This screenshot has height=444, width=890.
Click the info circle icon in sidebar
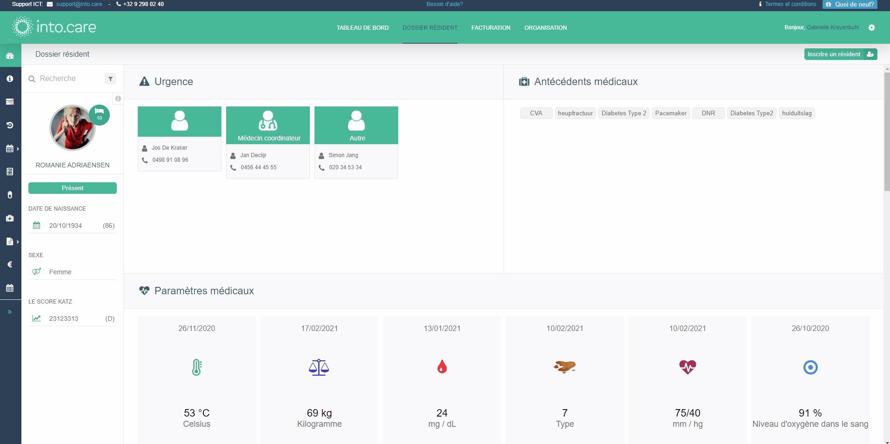click(10, 79)
